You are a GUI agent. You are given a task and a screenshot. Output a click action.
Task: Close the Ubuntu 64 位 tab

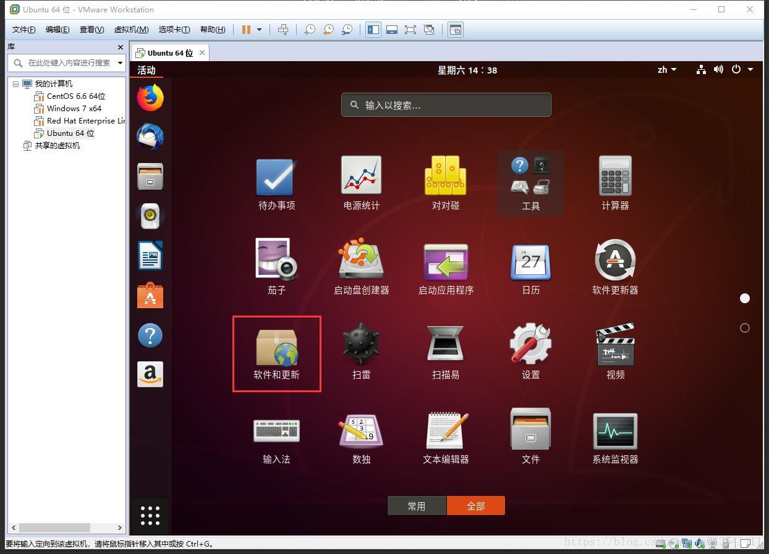pos(202,52)
